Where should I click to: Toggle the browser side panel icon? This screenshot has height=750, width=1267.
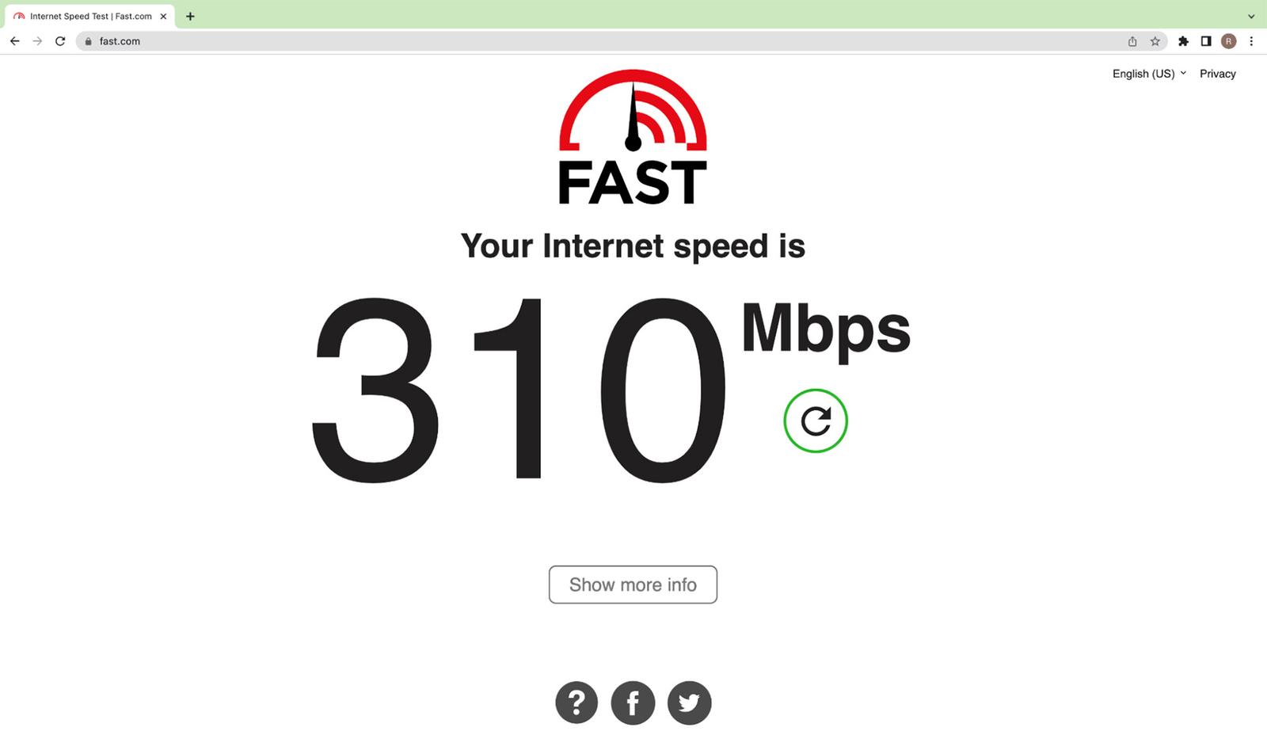[x=1206, y=41]
